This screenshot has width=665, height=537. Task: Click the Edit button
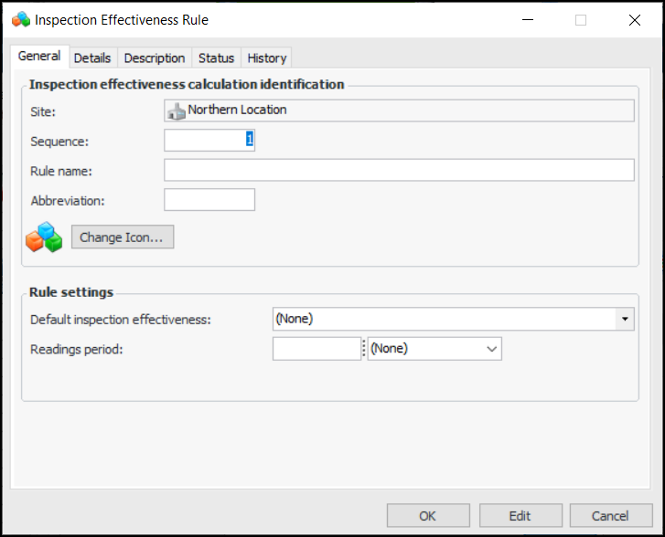520,516
